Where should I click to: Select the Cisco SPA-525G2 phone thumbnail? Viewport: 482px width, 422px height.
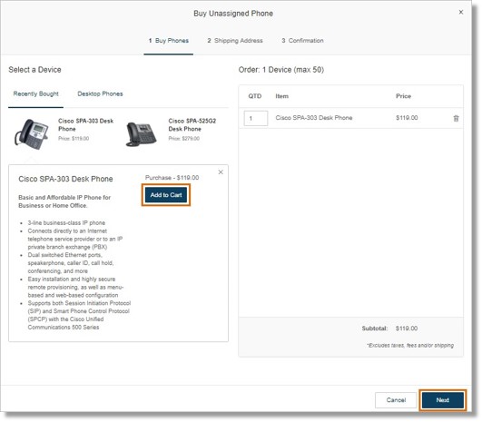[x=142, y=134]
